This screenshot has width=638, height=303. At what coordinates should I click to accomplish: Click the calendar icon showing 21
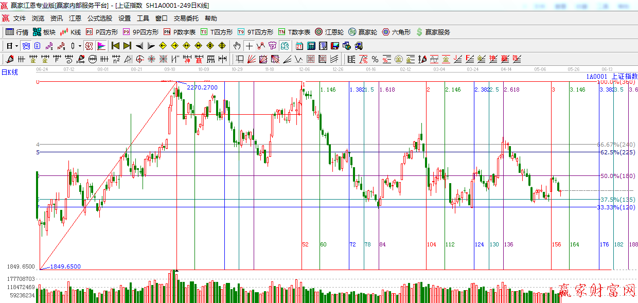(298, 46)
